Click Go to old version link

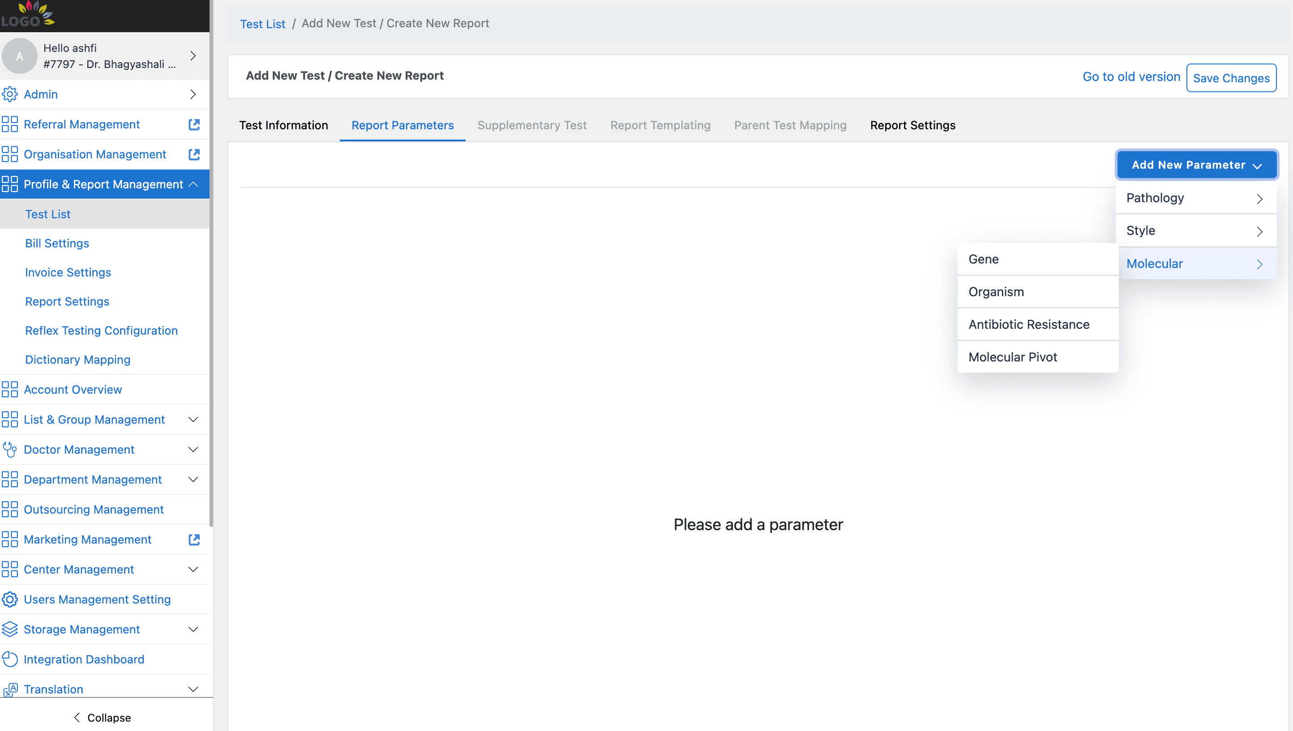(x=1131, y=76)
